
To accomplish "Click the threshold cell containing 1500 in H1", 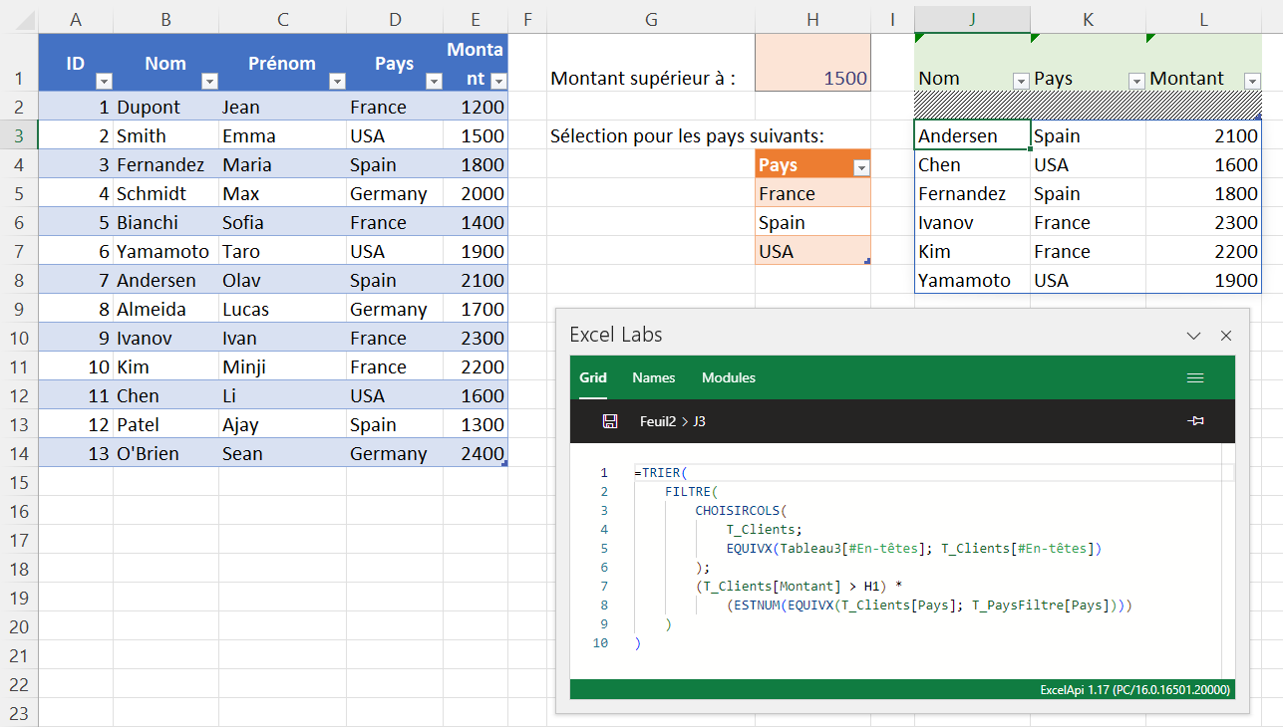I will point(812,63).
